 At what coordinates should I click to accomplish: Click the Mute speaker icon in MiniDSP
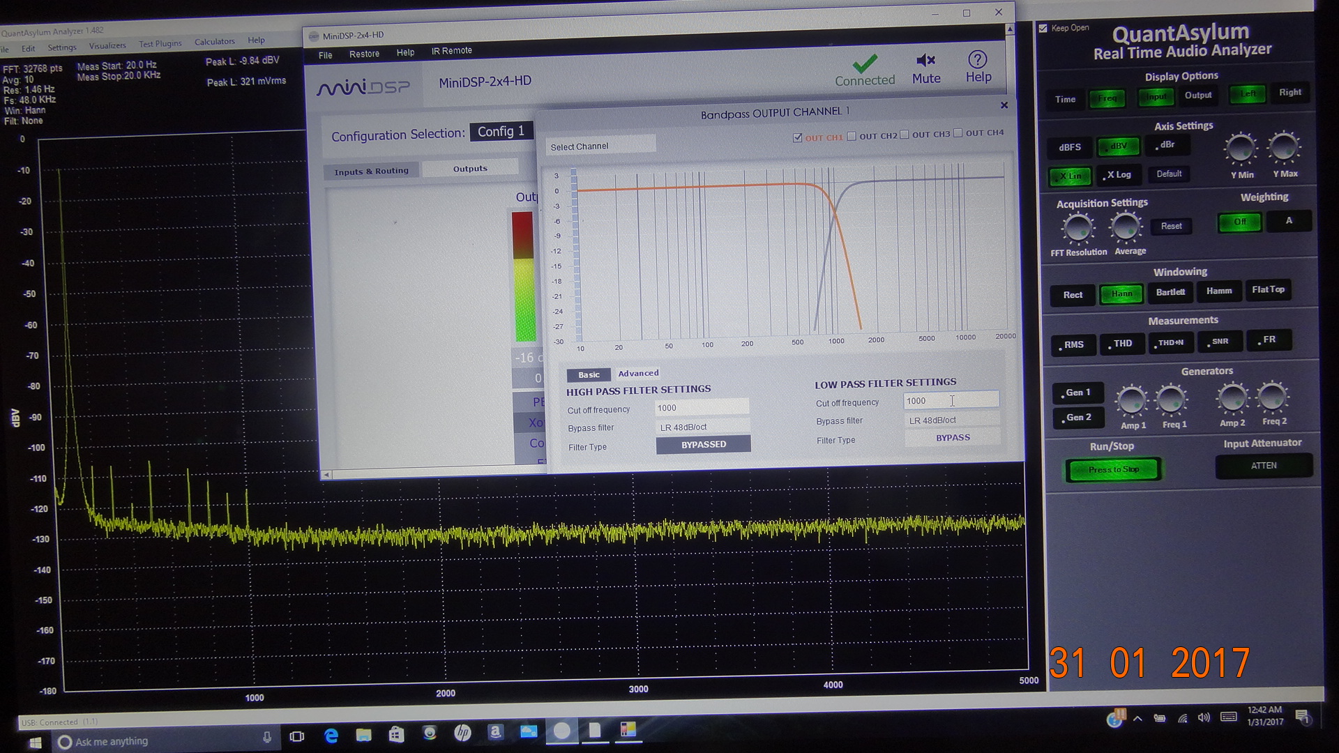pos(925,61)
